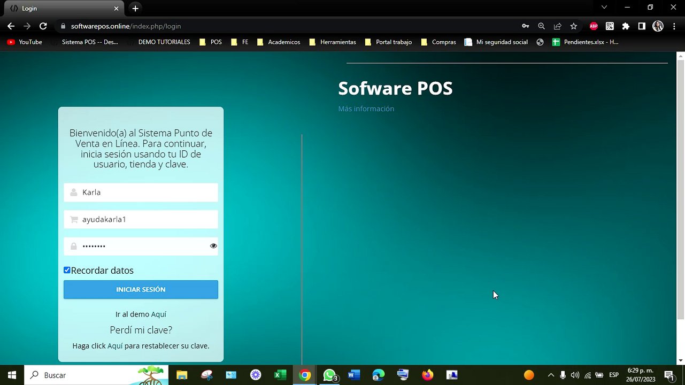
Task: Open the Pendientes.xlsx bookmark
Action: click(x=586, y=42)
